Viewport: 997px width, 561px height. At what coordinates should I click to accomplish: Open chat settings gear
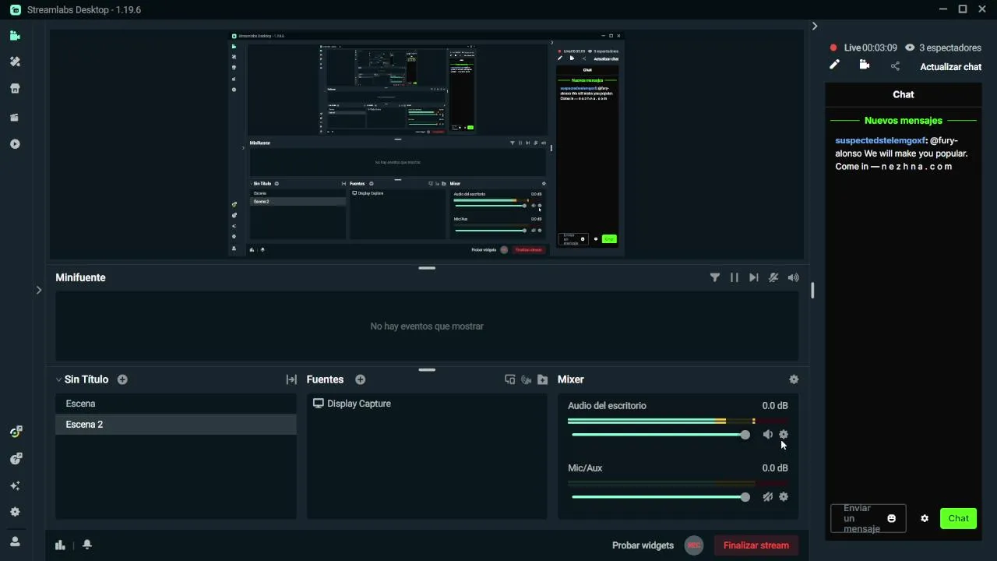[x=925, y=518]
